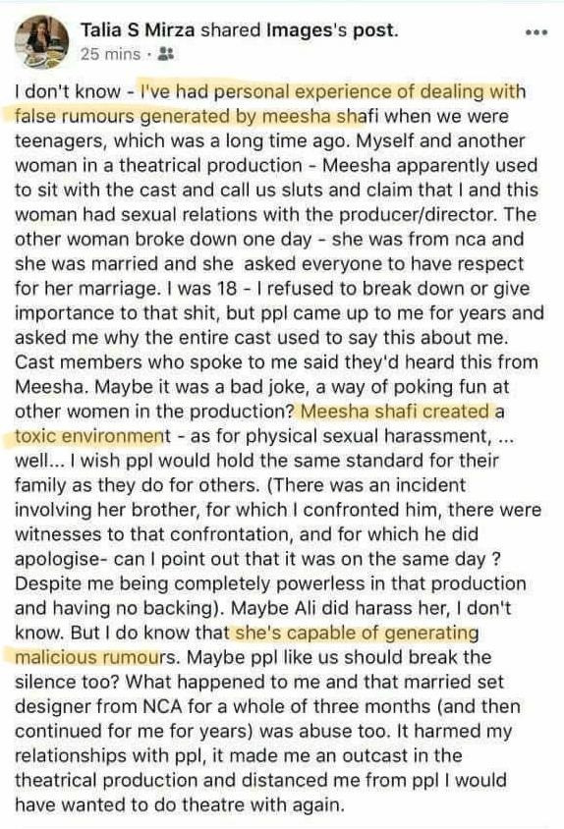Open Talia S Mirza's profile picture
This screenshot has width=564, height=829.
click(x=41, y=42)
